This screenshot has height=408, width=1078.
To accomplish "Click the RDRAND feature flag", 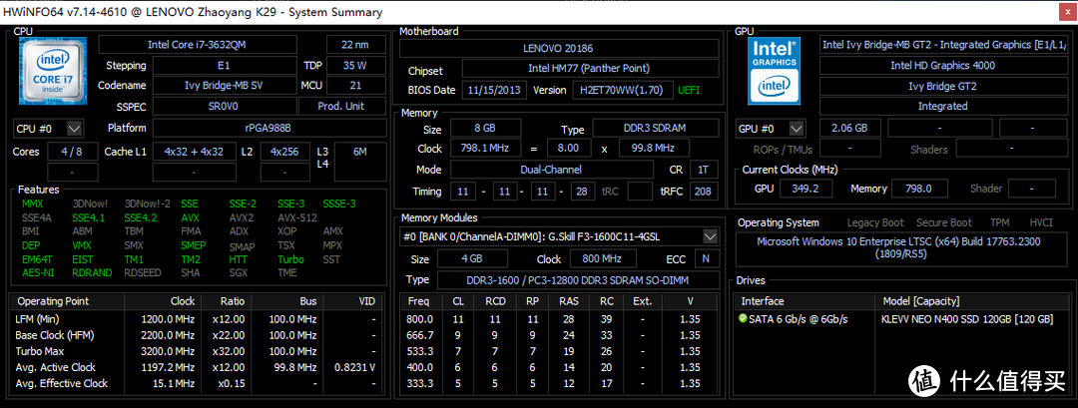I will (92, 272).
